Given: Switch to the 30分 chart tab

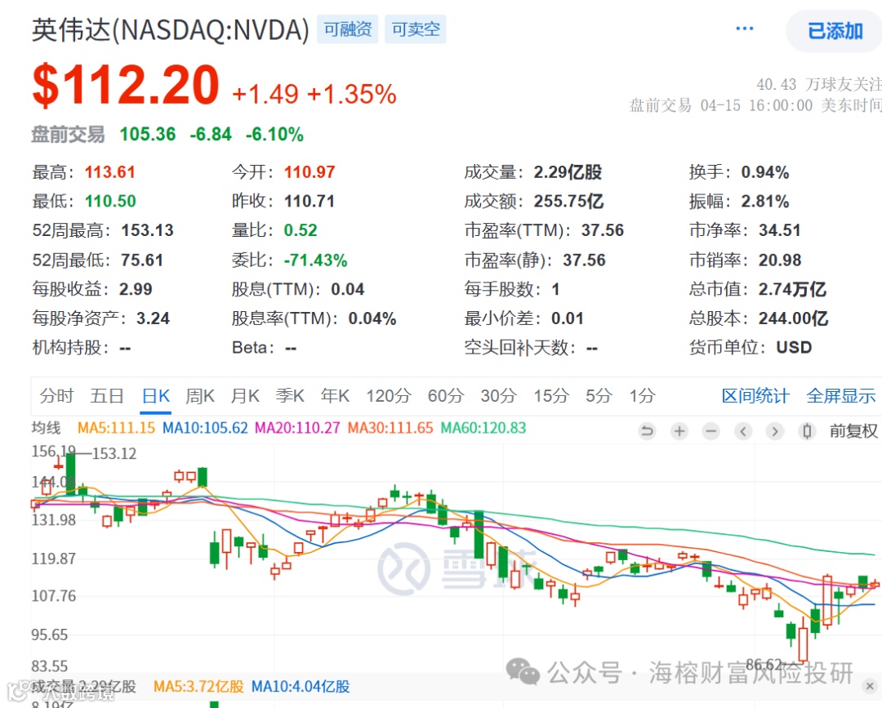Looking at the screenshot, I should [x=498, y=396].
